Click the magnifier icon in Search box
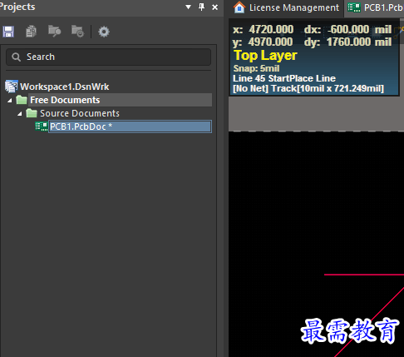The width and height of the screenshot is (404, 357). click(16, 57)
